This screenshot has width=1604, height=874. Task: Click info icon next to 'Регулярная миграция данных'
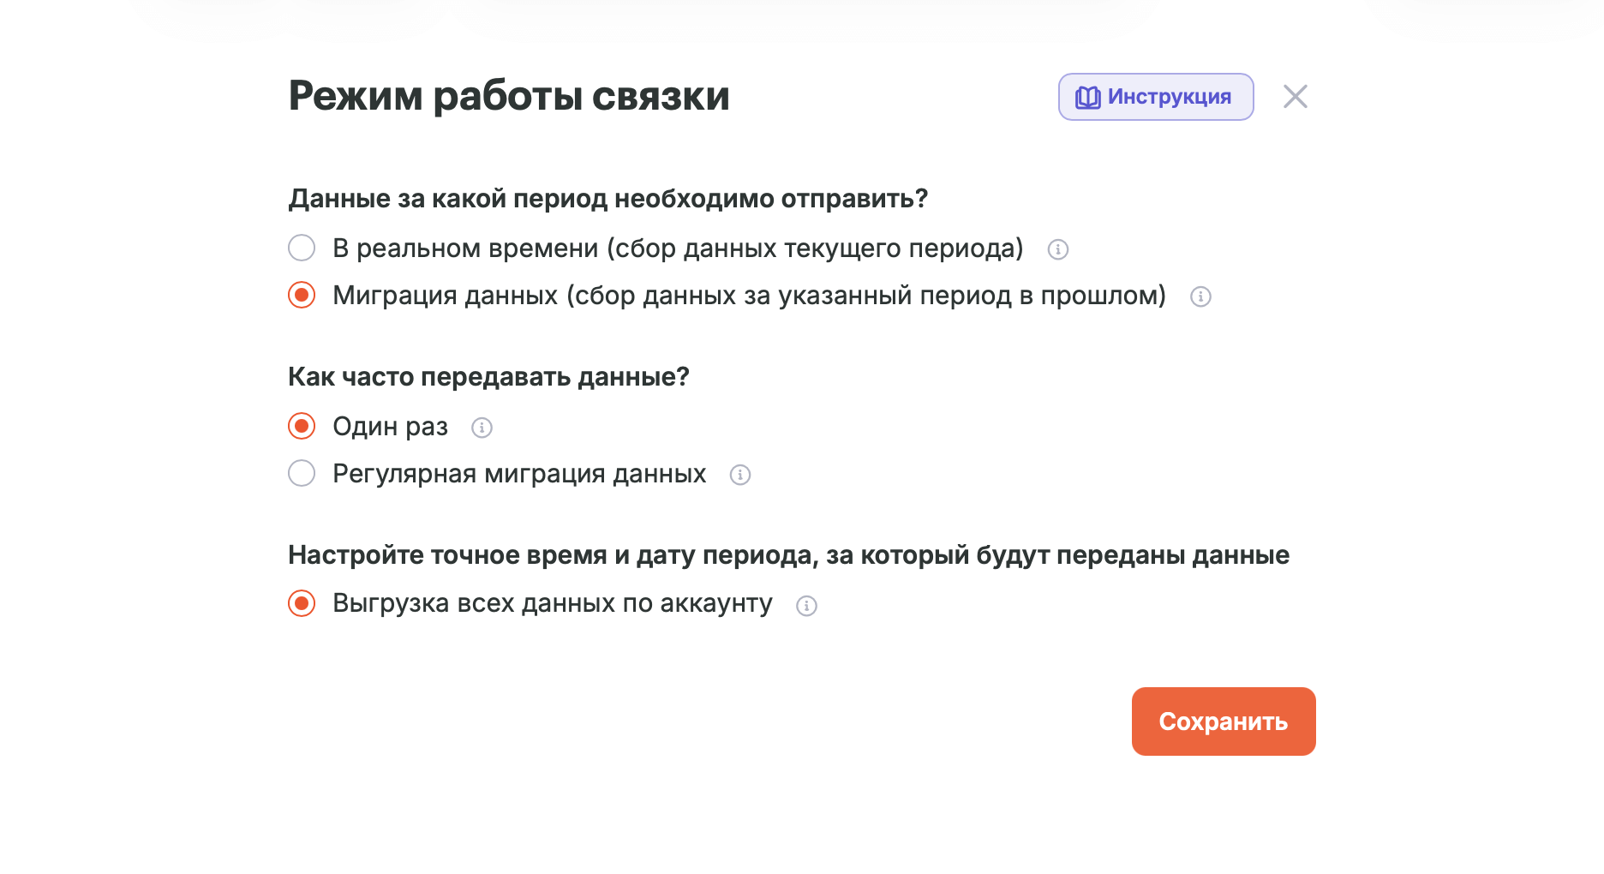point(740,475)
